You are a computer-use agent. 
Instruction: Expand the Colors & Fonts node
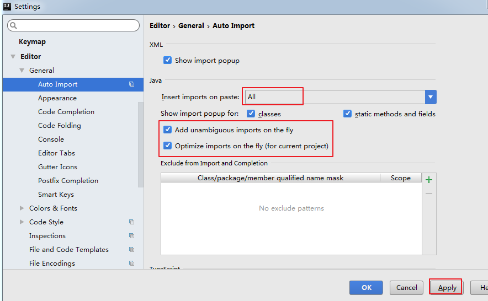click(22, 208)
